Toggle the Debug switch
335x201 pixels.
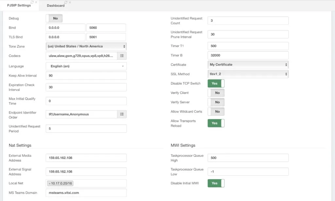pyautogui.click(x=54, y=18)
